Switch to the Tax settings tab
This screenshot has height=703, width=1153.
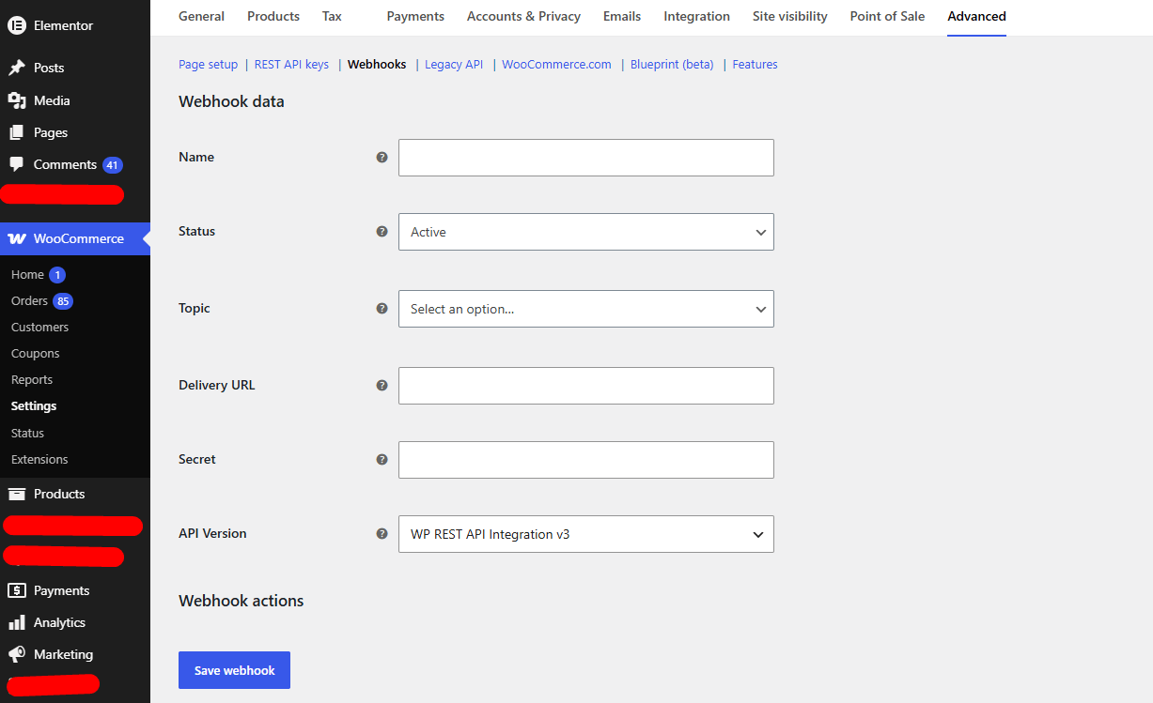(x=332, y=16)
